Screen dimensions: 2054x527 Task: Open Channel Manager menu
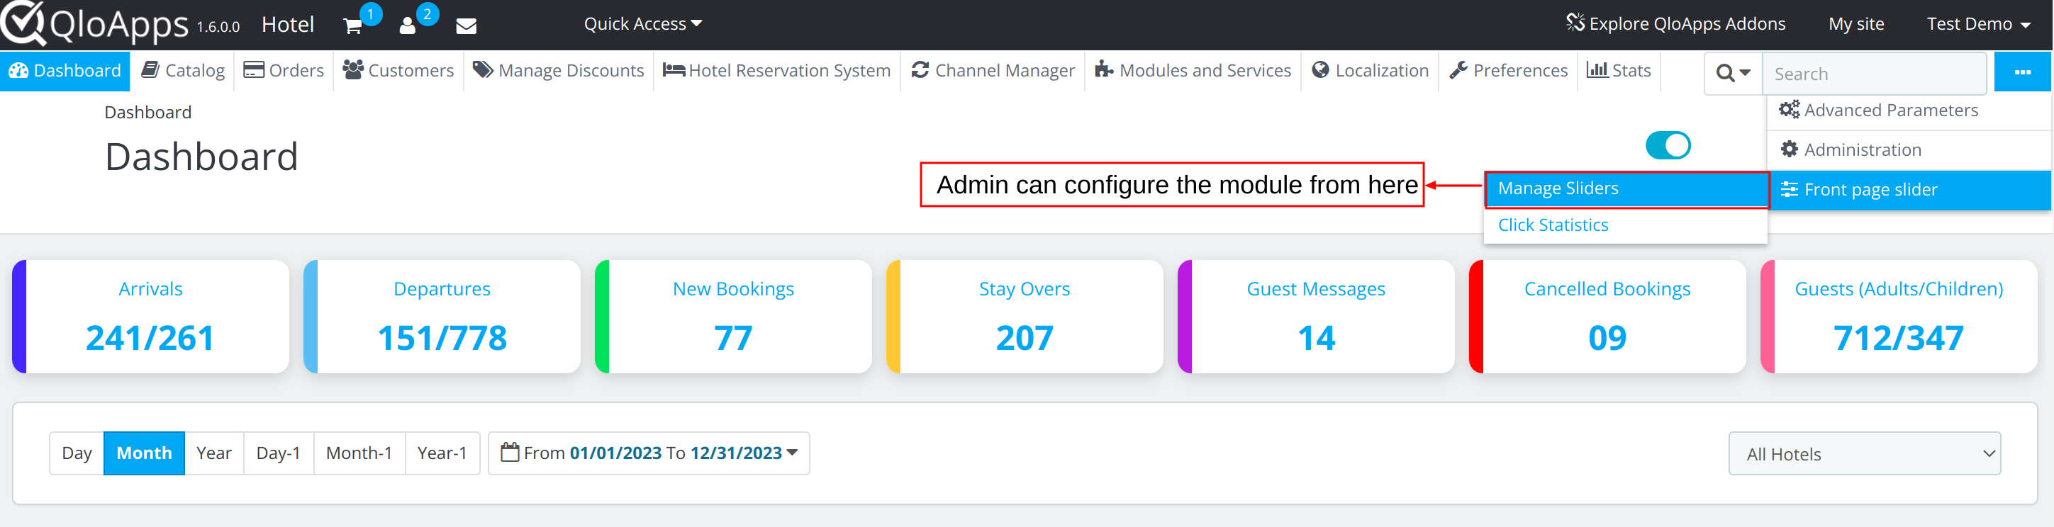tap(993, 71)
